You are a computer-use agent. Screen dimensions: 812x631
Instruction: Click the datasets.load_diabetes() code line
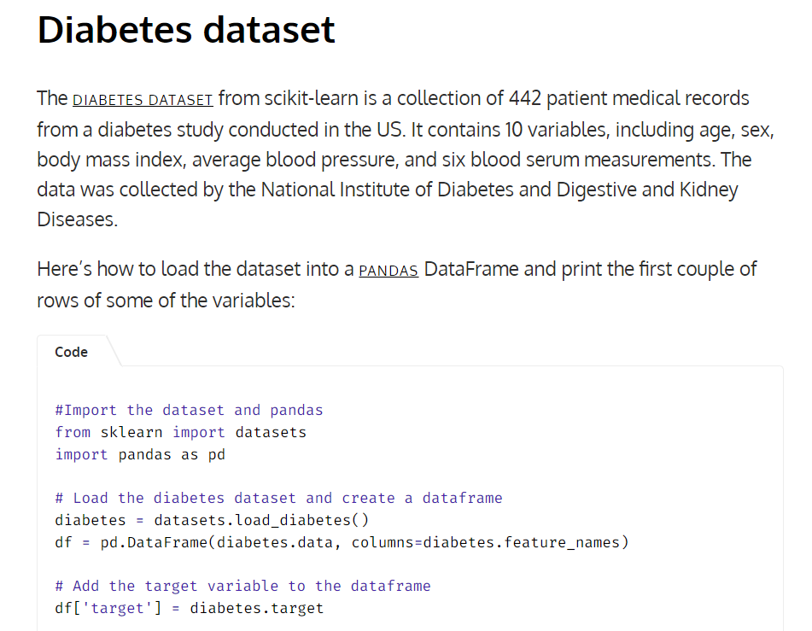pyautogui.click(x=212, y=520)
